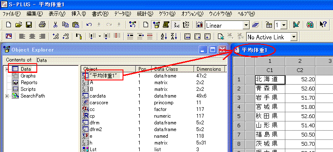Expand the Data tree node
Image resolution: width=333 pixels, height=152 pixels.
pos(7,69)
